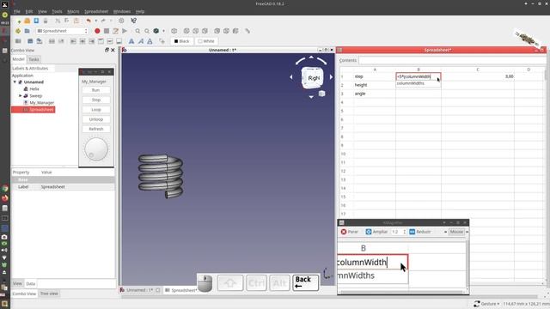This screenshot has height=309, width=550.
Task: Open the draw style dropdown arrow
Action: point(163,31)
